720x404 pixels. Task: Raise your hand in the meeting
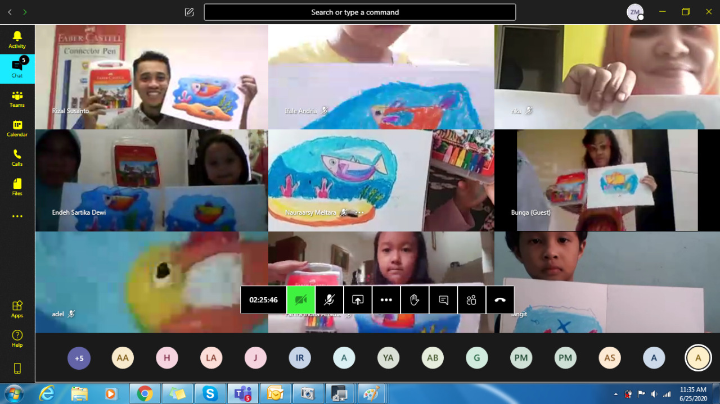[415, 300]
